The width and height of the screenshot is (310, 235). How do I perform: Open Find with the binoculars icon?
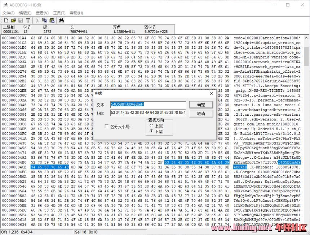click(x=61, y=20)
